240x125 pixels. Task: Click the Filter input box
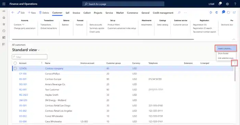(x=29, y=57)
